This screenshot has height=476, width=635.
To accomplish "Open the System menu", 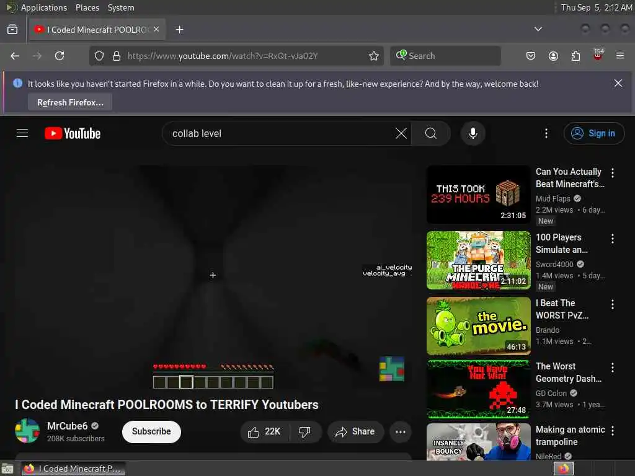I will (x=121, y=7).
